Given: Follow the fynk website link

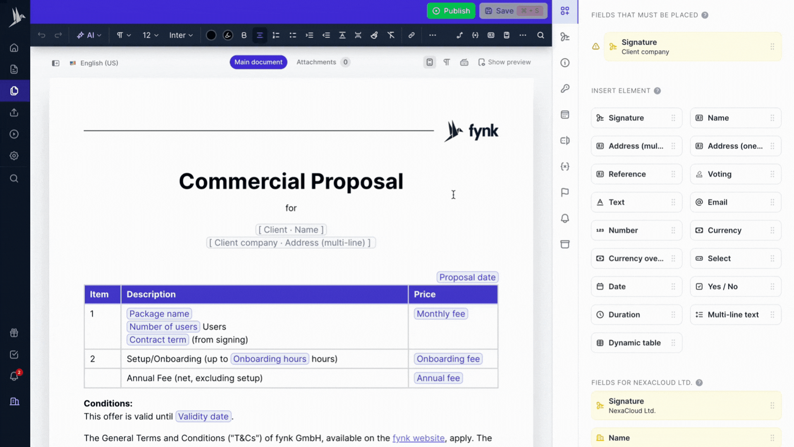Looking at the screenshot, I should (419, 438).
